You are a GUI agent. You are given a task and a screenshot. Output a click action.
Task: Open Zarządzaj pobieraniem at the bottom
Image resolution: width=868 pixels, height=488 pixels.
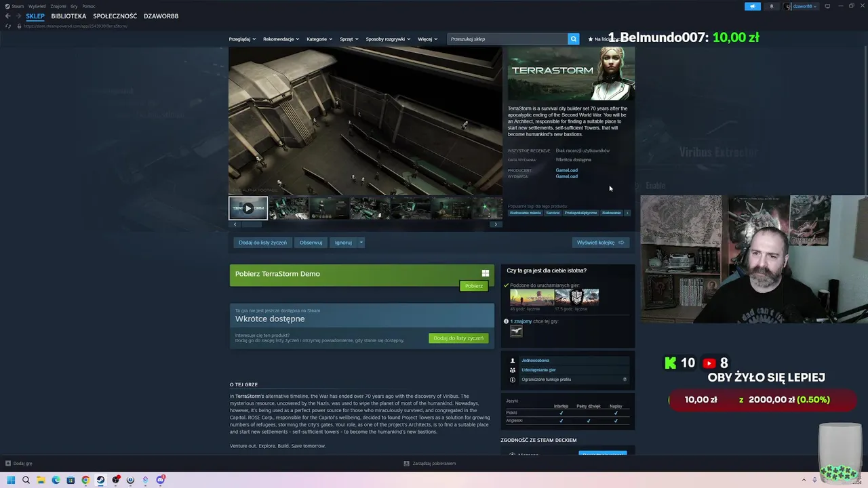[430, 464]
